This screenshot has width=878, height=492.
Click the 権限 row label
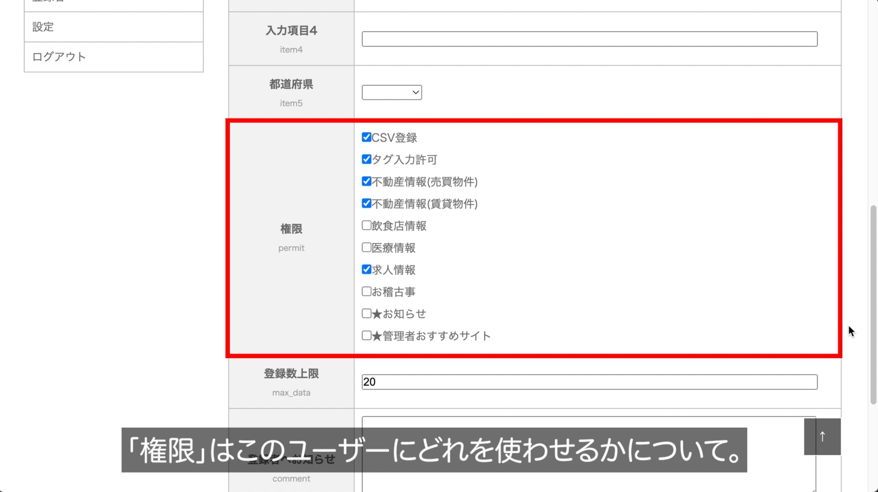tap(291, 229)
